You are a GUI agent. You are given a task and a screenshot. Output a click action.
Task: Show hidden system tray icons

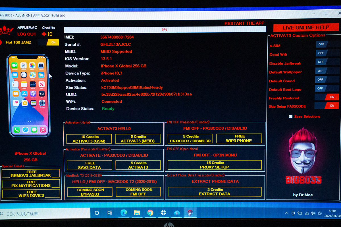coord(286,213)
